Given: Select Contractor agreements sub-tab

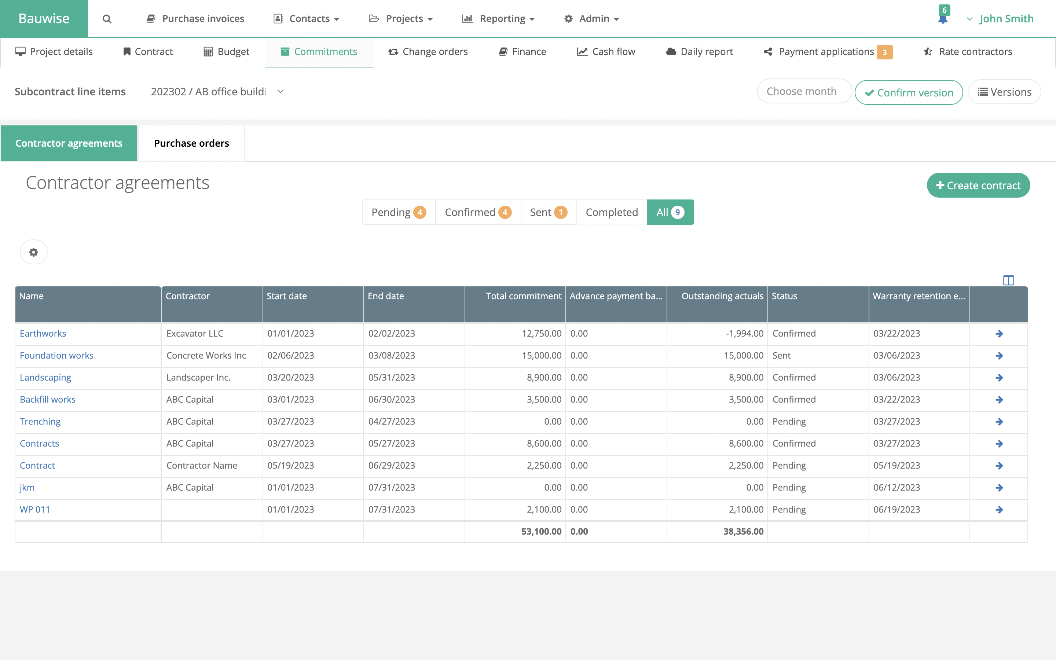Looking at the screenshot, I should (x=69, y=143).
